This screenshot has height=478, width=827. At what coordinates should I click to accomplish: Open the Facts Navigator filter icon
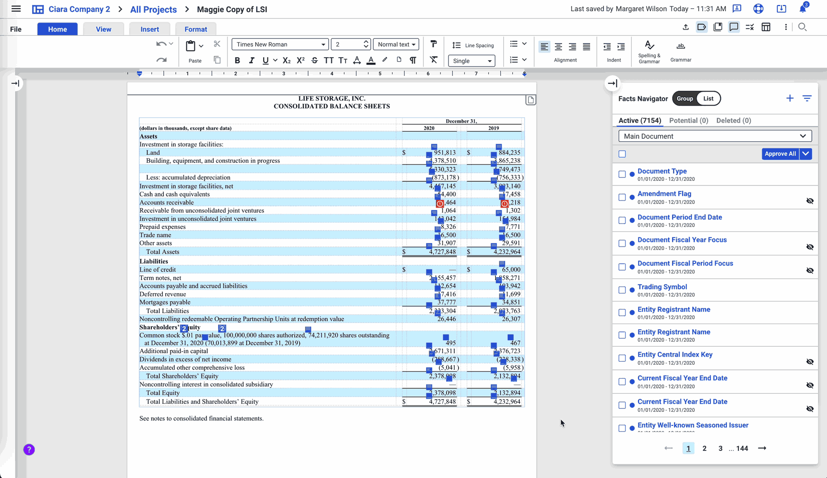806,98
